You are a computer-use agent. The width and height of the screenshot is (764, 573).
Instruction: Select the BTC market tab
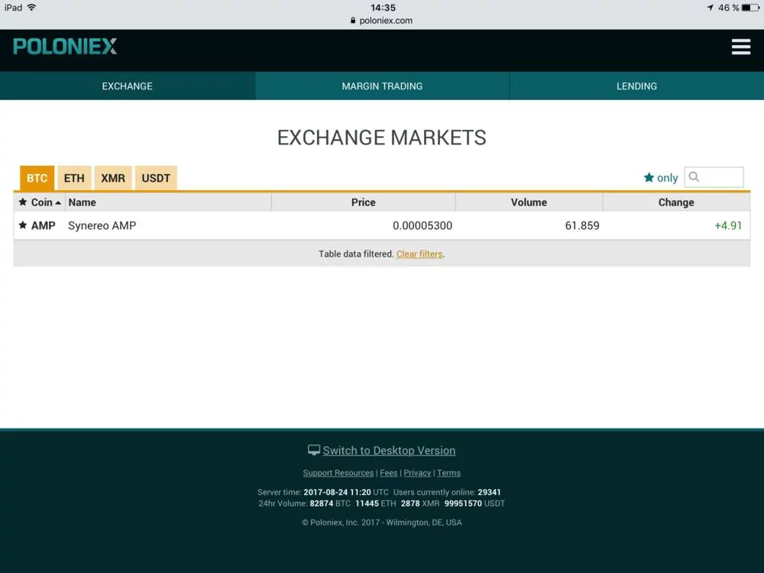coord(37,178)
